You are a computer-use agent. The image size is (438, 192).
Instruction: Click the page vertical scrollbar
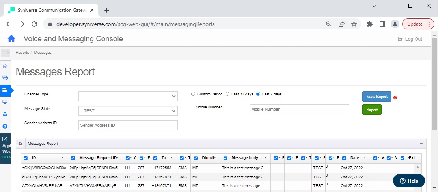pos(434,84)
